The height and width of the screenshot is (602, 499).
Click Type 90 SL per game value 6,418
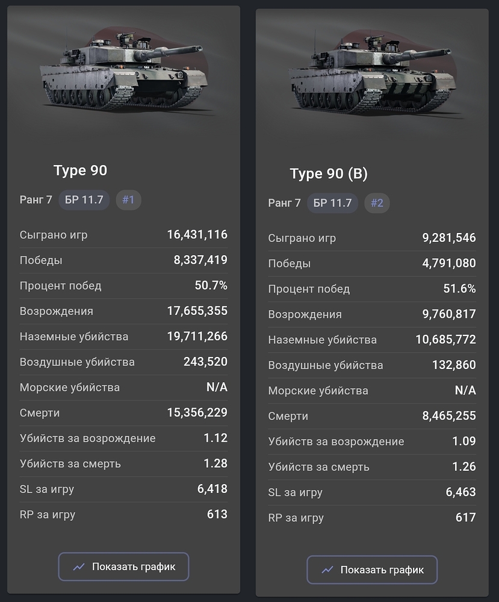(x=212, y=489)
